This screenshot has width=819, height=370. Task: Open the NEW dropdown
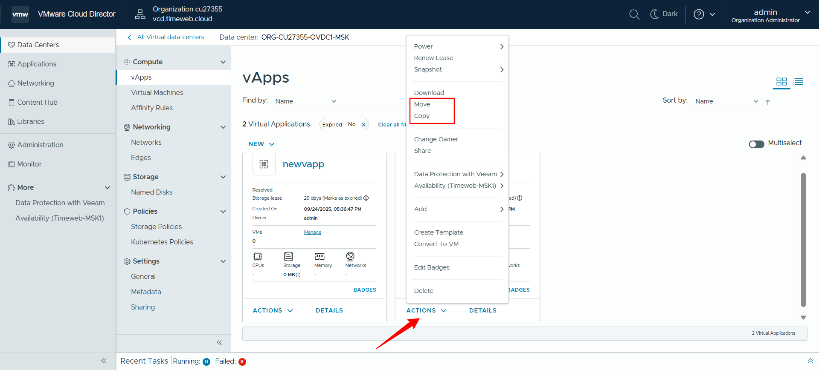pyautogui.click(x=261, y=144)
